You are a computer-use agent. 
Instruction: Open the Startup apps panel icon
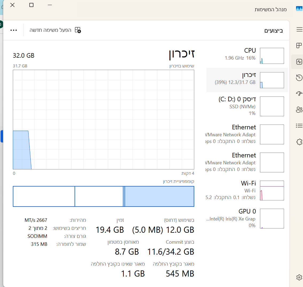pyautogui.click(x=299, y=94)
